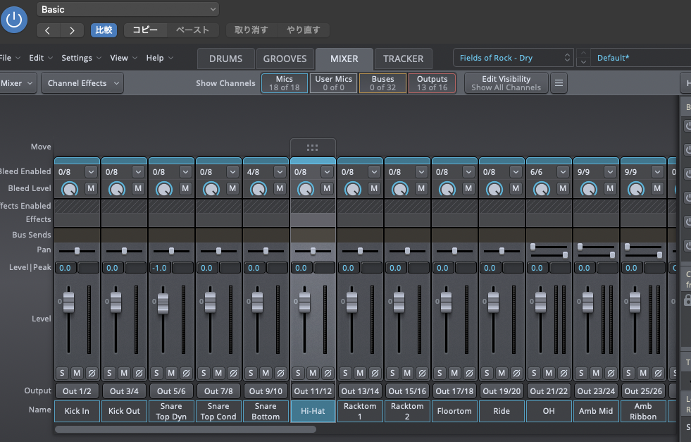The width and height of the screenshot is (691, 442).
Task: Click the plugin power bypass icon
Action: 14,19
